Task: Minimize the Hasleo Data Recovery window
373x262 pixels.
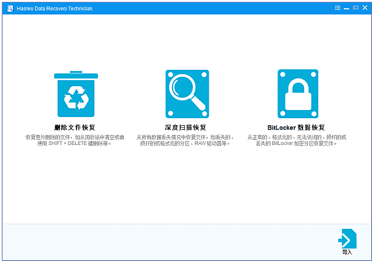Action: coord(347,8)
